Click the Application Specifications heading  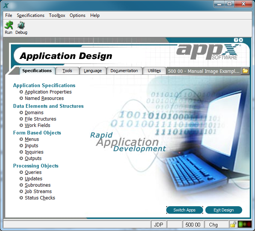pos(44,85)
